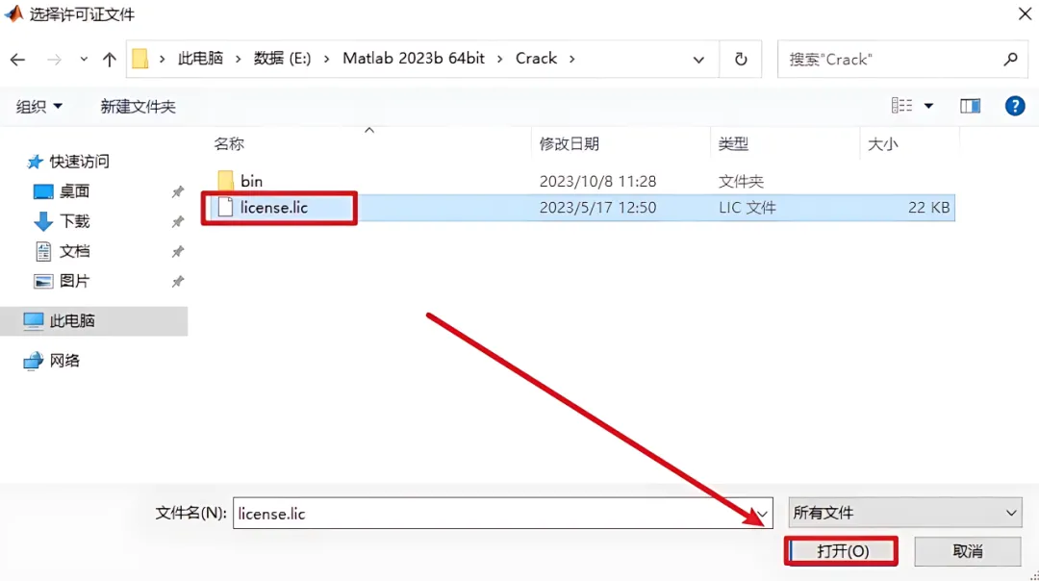Expand the file name dropdown arrow
The height and width of the screenshot is (581, 1039).
[762, 514]
